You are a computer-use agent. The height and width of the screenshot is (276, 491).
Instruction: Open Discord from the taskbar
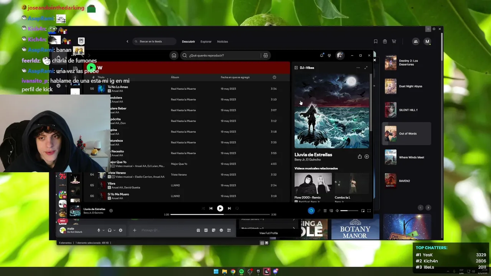click(275, 271)
